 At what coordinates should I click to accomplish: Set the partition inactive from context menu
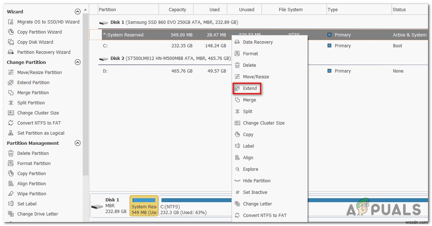click(255, 192)
